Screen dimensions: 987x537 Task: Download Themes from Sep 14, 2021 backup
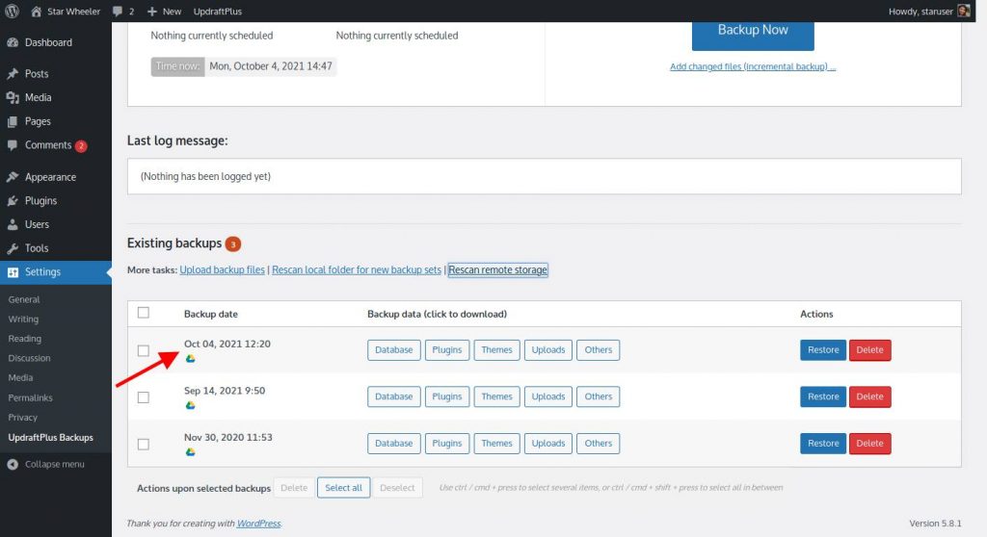pyautogui.click(x=496, y=396)
